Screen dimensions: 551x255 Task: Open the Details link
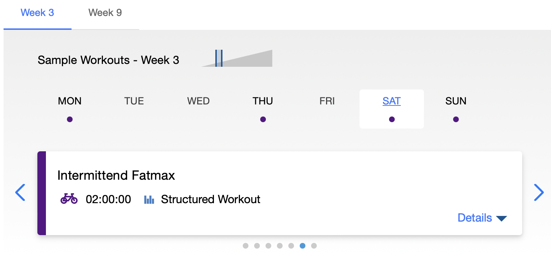point(474,218)
